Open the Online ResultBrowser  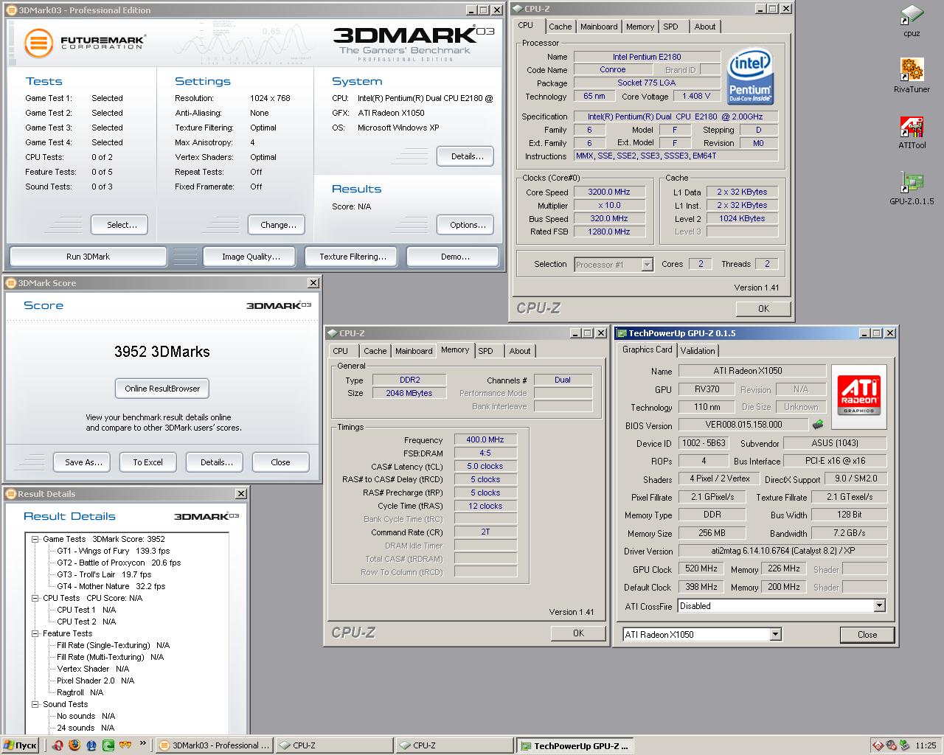click(x=162, y=389)
